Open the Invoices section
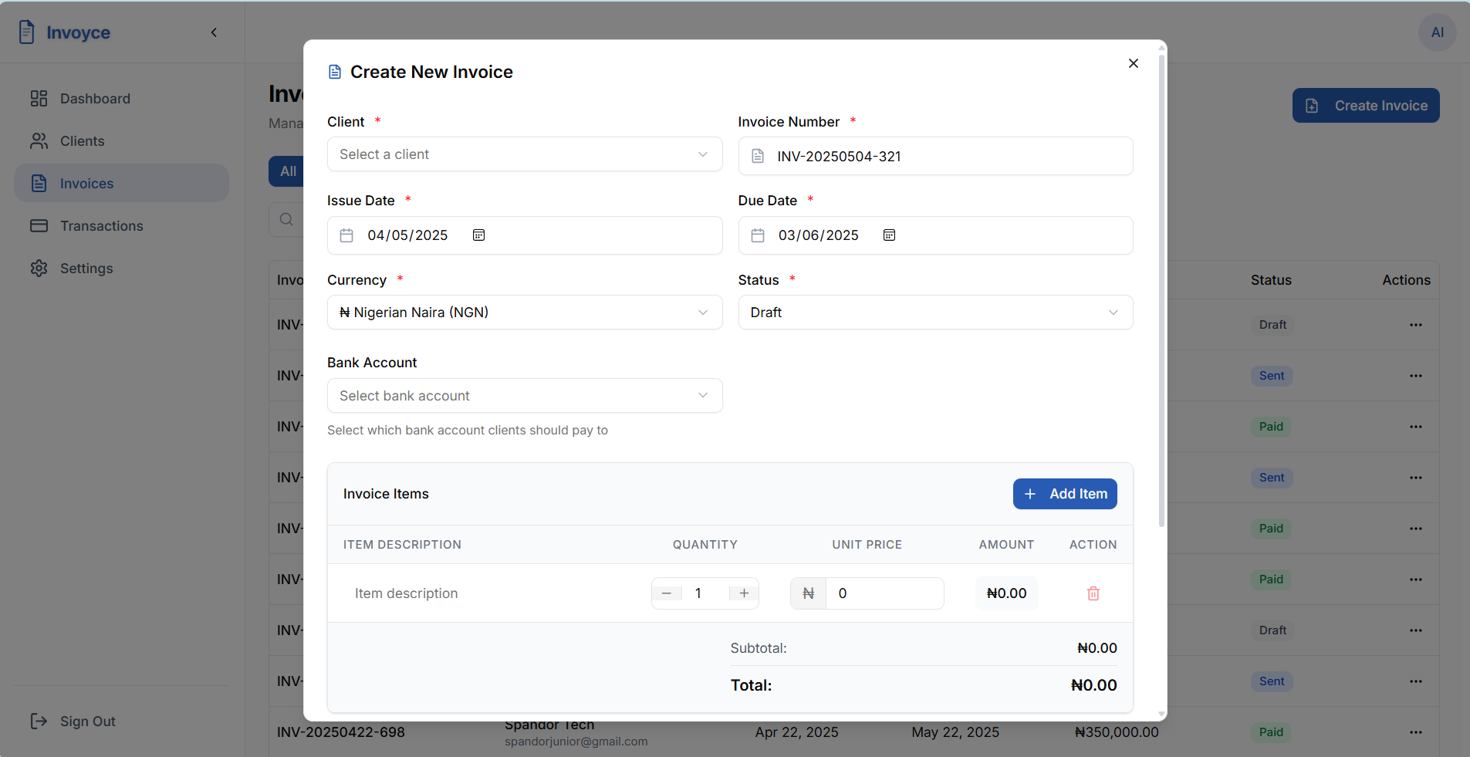The width and height of the screenshot is (1470, 757). pos(121,184)
